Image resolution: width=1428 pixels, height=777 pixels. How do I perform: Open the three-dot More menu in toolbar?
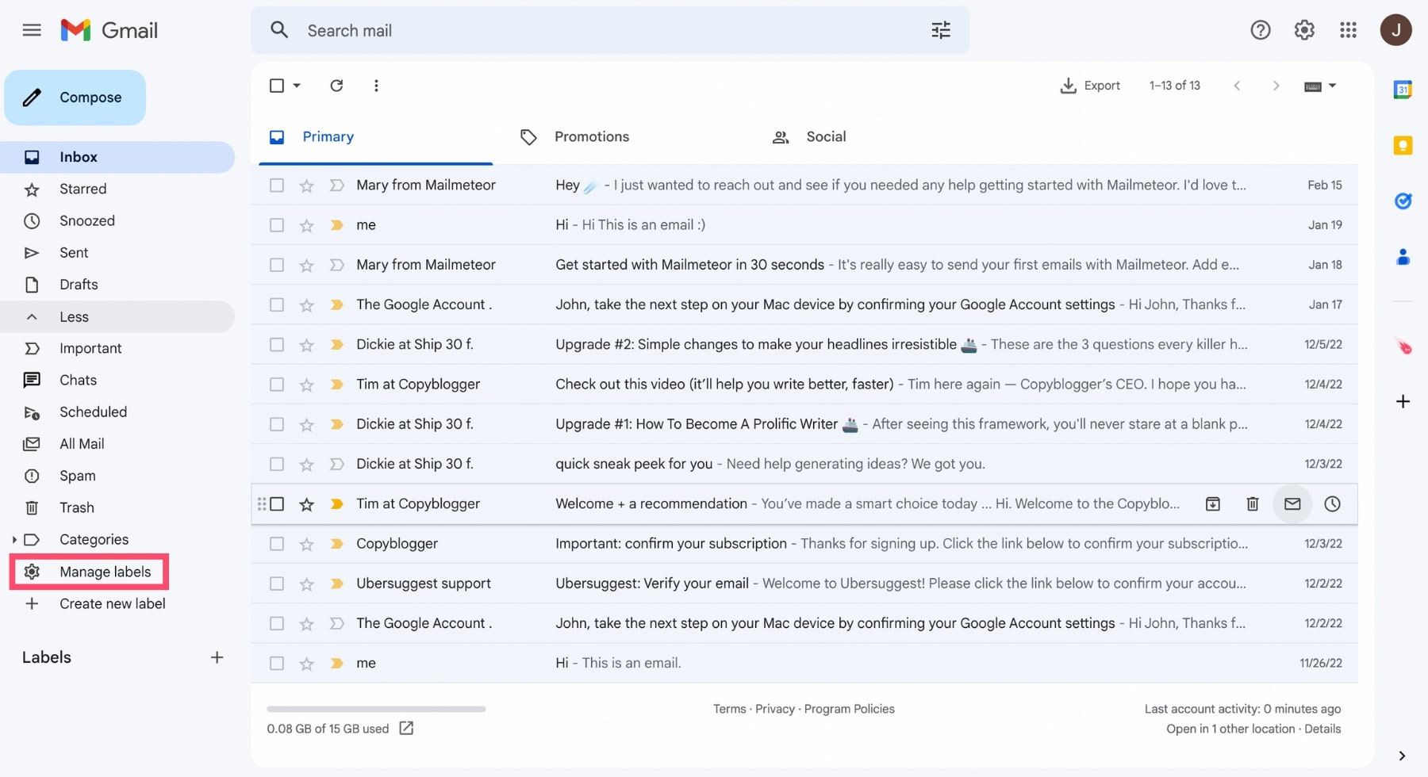[376, 86]
